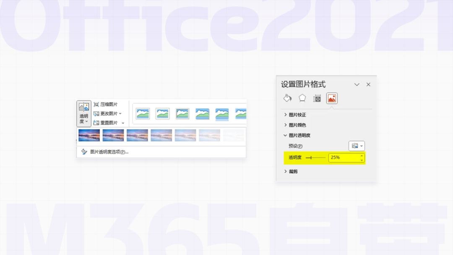
Task: Click the paint icon beside 图片透明度选项
Action: click(84, 152)
